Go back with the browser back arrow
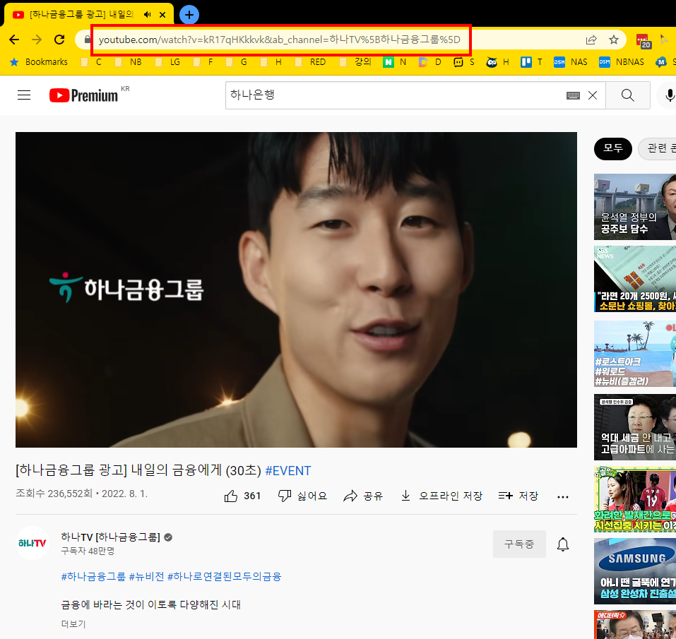The image size is (676, 639). coord(14,40)
